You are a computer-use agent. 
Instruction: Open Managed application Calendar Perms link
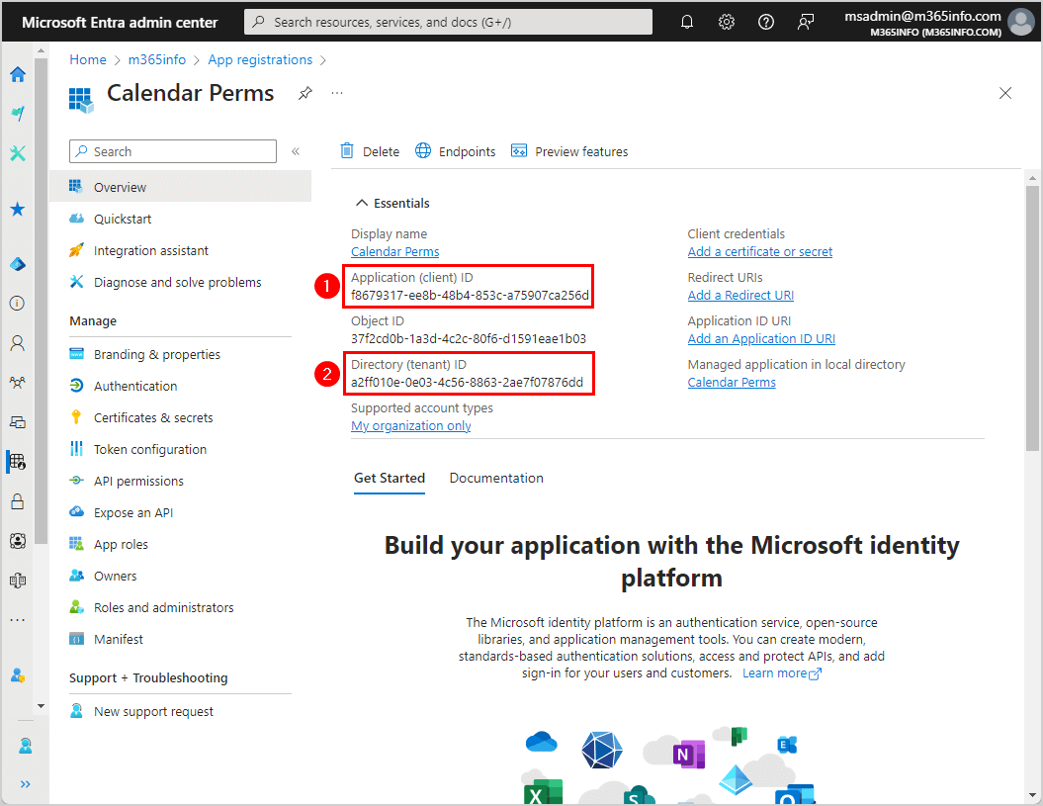point(732,382)
